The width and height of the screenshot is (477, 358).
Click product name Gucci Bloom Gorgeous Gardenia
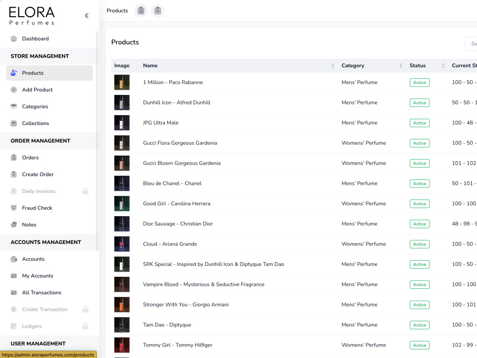182,163
